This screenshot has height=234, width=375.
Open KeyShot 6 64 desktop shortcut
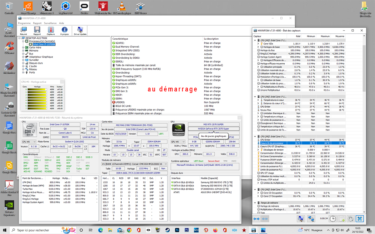66,7
